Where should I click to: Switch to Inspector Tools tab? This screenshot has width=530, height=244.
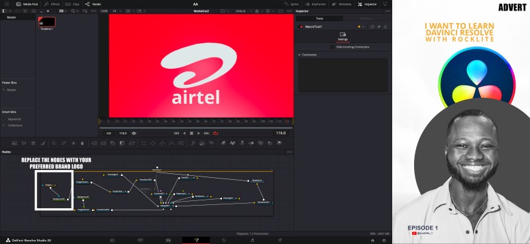(319, 19)
